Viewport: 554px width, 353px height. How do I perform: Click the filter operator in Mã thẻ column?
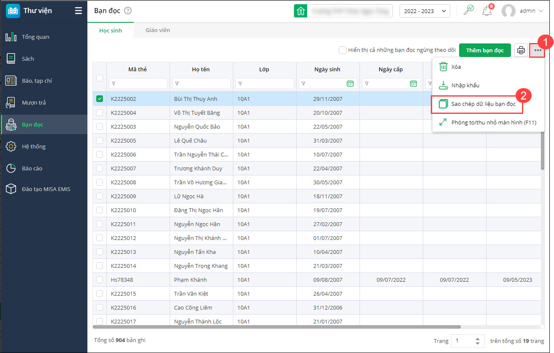114,84
